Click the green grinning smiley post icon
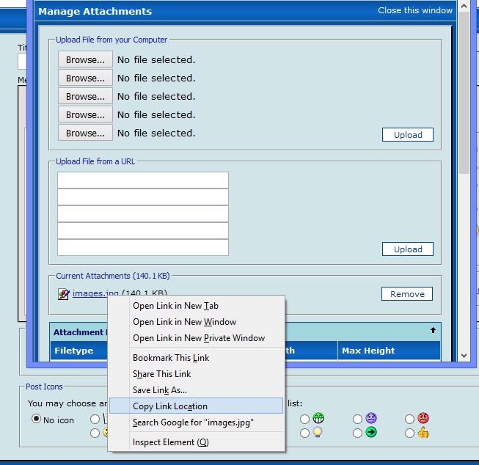 pyautogui.click(x=318, y=418)
